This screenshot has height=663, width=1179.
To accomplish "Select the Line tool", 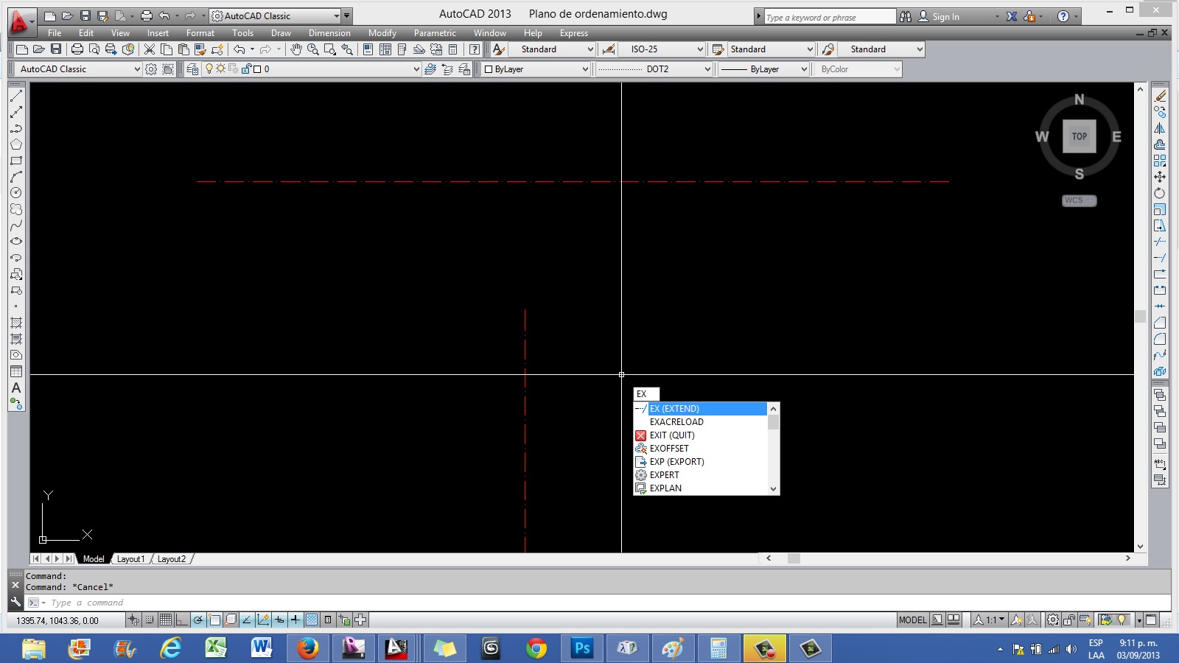I will click(15, 96).
